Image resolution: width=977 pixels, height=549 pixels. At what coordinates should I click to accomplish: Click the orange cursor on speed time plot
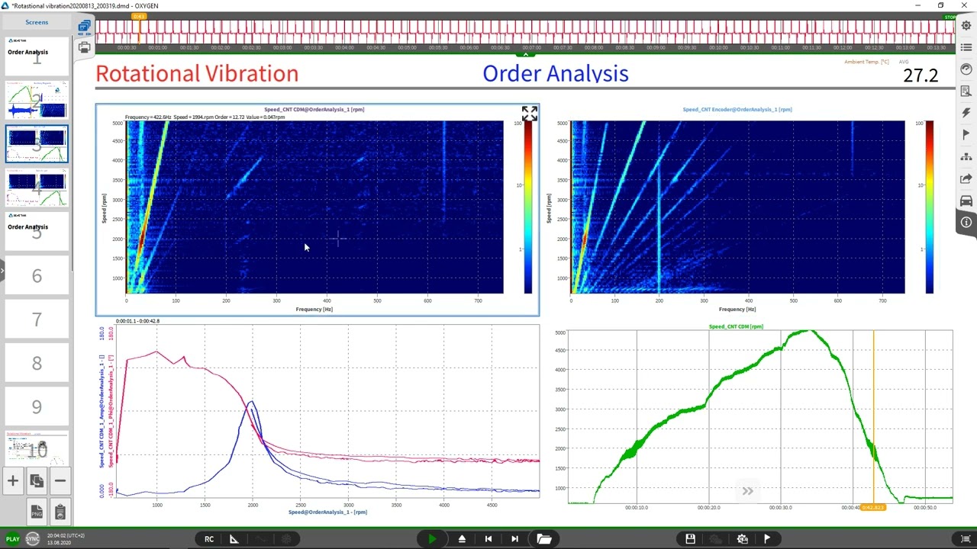(873, 507)
